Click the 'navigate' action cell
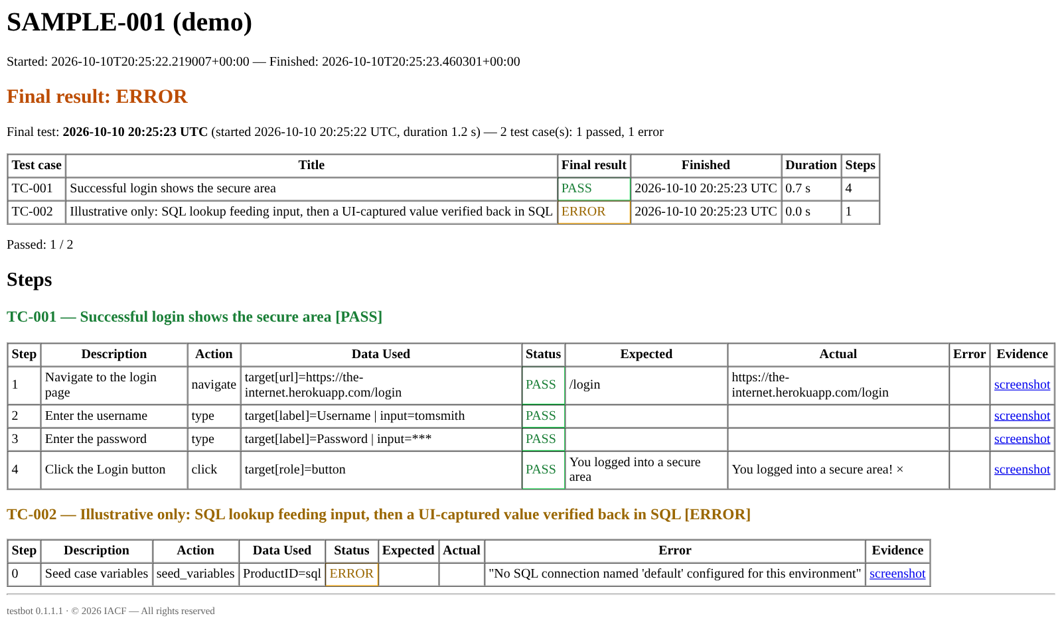Image resolution: width=1062 pixels, height=630 pixels. click(214, 385)
